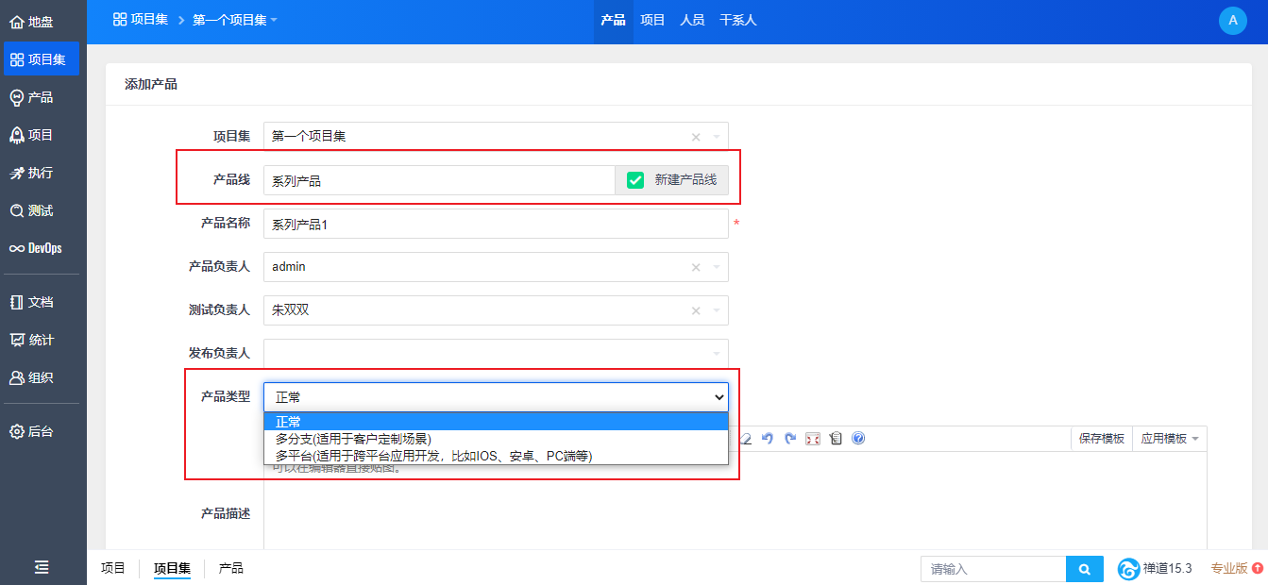Click 项目集 grid icon in header
Viewport: 1268px width, 585px height.
pos(120,20)
